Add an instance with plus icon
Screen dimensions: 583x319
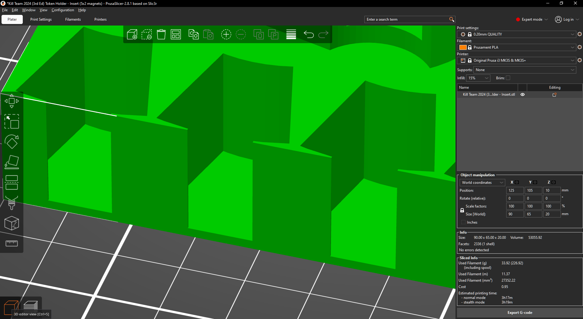226,34
